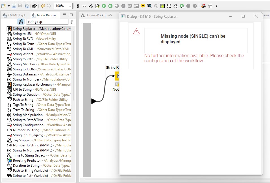Toggle hide node IDs eye icon
The width and height of the screenshot is (270, 183).
[169, 6]
